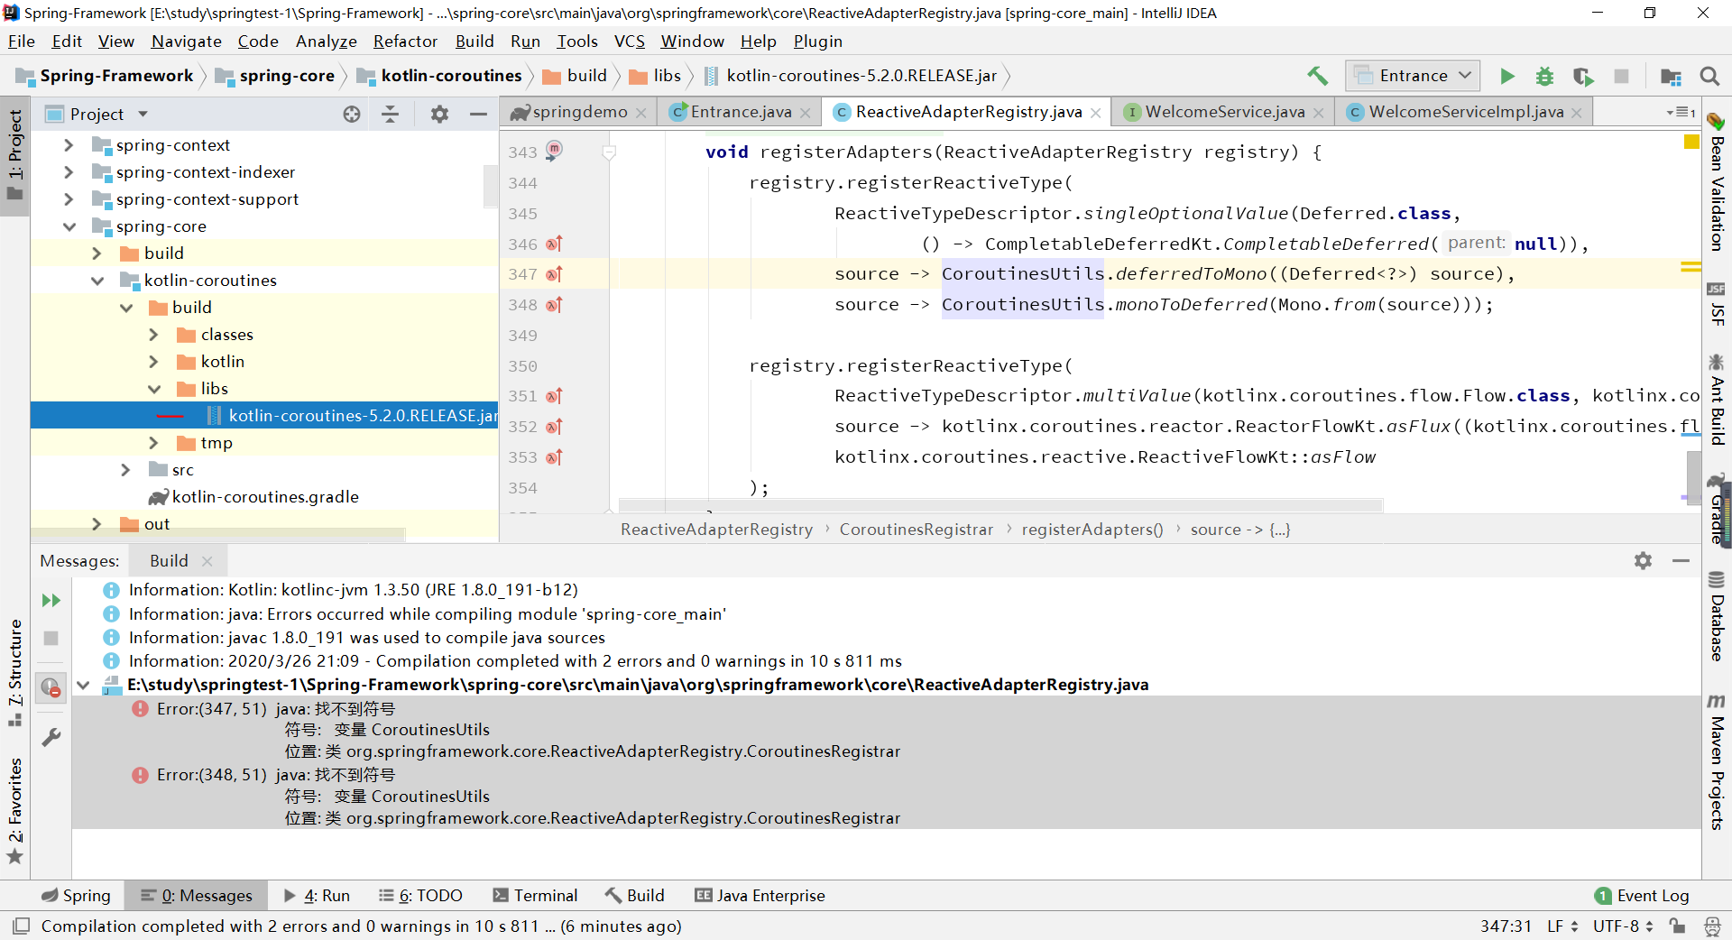This screenshot has height=940, width=1732.
Task: Open Terminal tool window
Action: click(535, 896)
